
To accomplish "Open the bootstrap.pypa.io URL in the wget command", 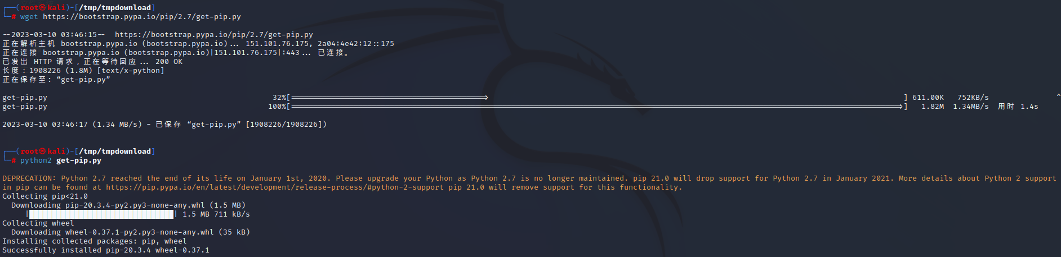I will click(x=141, y=17).
